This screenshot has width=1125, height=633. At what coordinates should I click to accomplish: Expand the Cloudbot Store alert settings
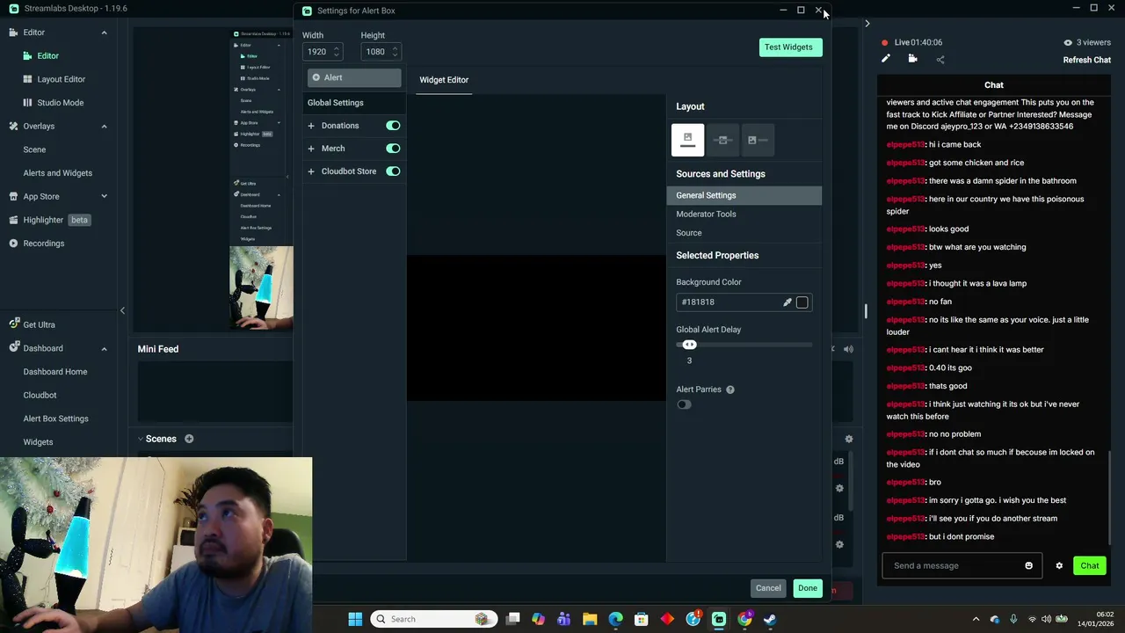(311, 171)
